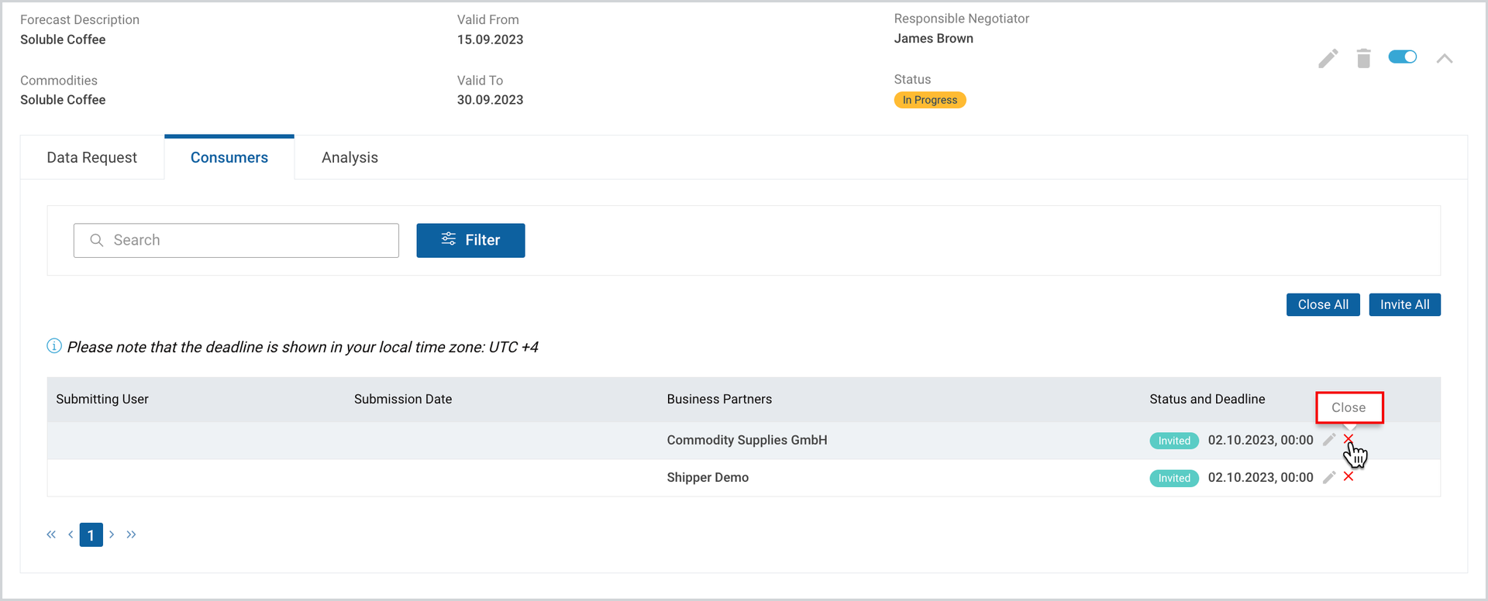The width and height of the screenshot is (1488, 601).
Task: Click the Status and Deadline header
Action: point(1207,399)
